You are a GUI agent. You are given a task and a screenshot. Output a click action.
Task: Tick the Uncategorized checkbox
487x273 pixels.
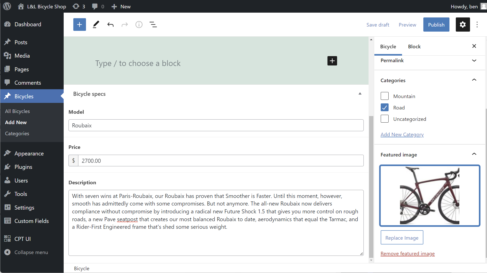click(x=385, y=119)
